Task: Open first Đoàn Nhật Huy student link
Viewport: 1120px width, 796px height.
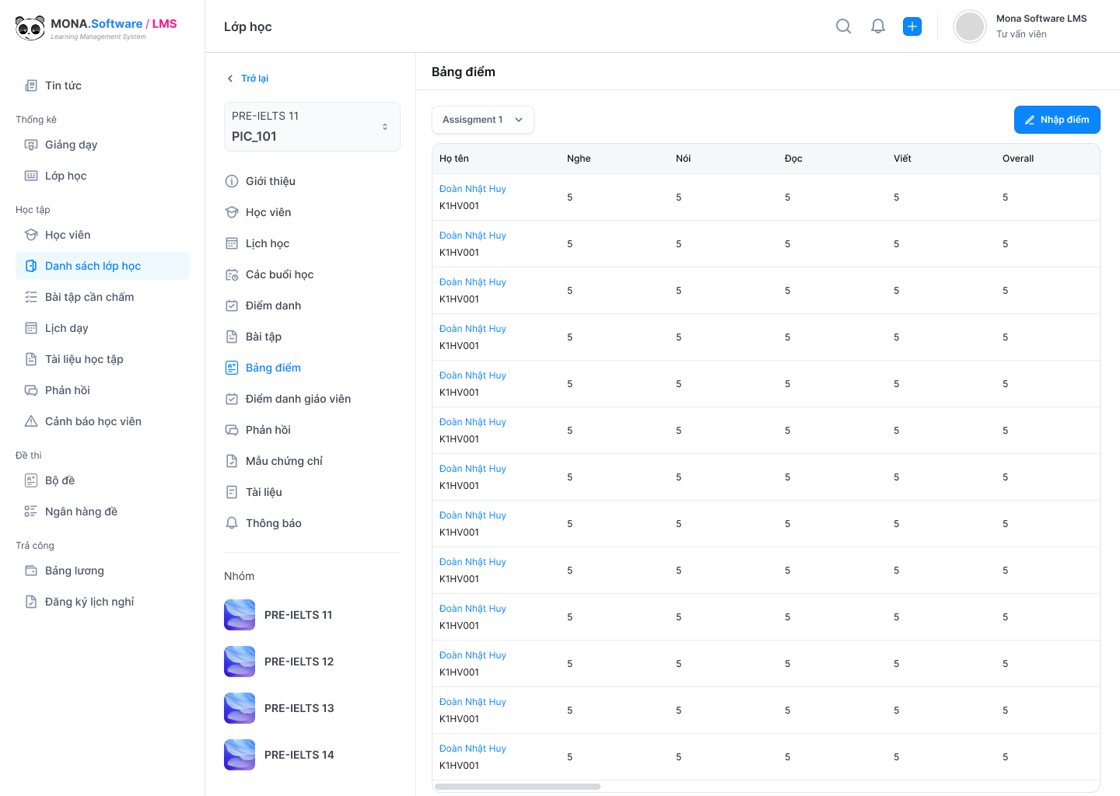Action: tap(472, 189)
